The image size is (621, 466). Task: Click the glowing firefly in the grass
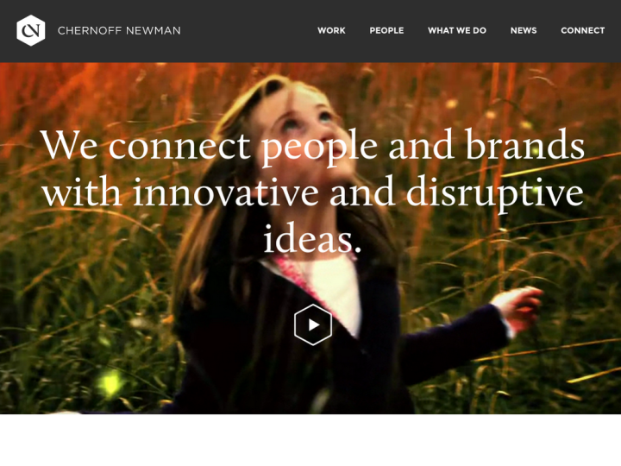pos(110,383)
